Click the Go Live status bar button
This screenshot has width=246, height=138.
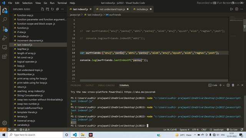tap(232, 130)
